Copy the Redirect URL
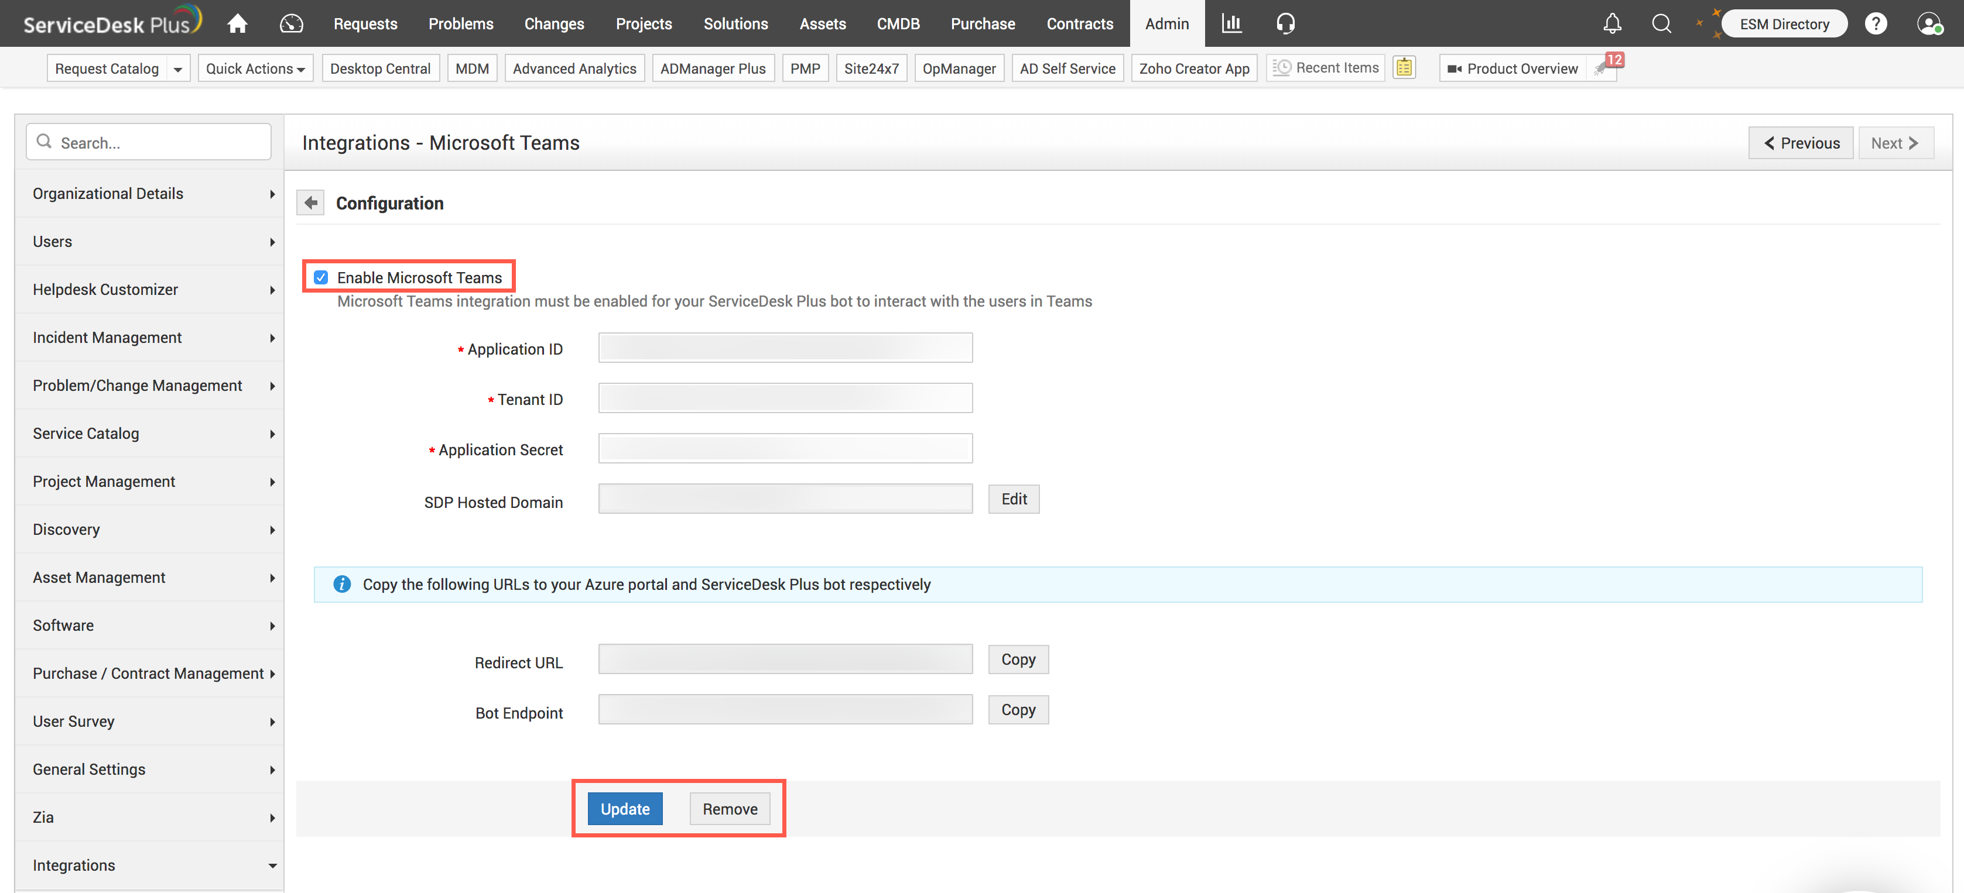This screenshot has width=1964, height=893. pyautogui.click(x=1018, y=659)
